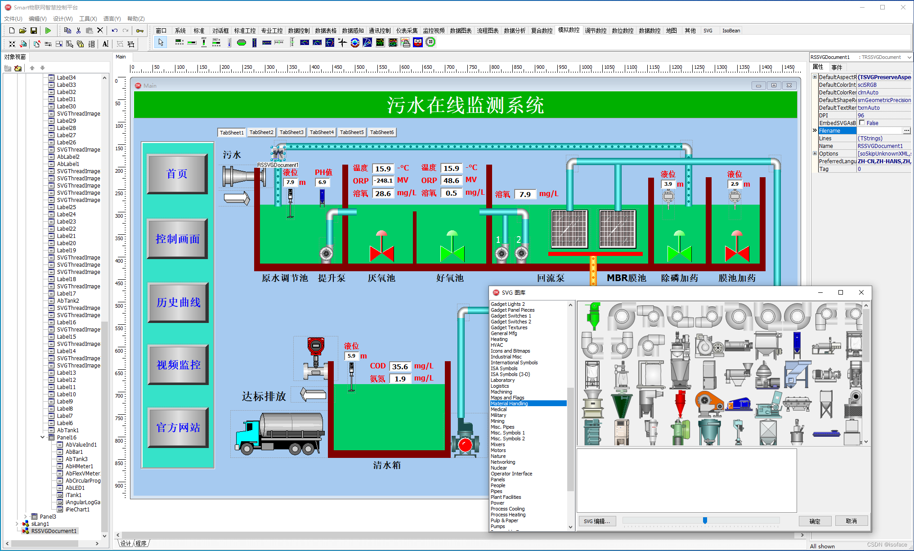Switch to the 标准工控 palette tab
Screen dimensions: 914x551
(x=245, y=31)
